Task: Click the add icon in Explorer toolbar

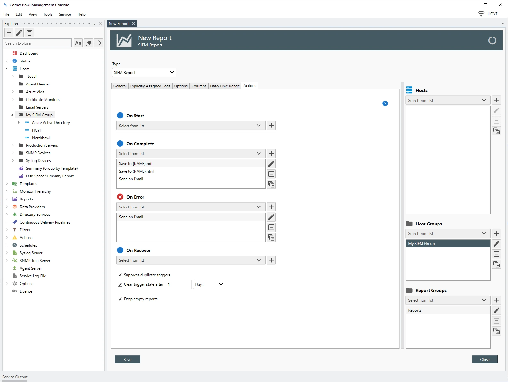Action: (x=9, y=33)
